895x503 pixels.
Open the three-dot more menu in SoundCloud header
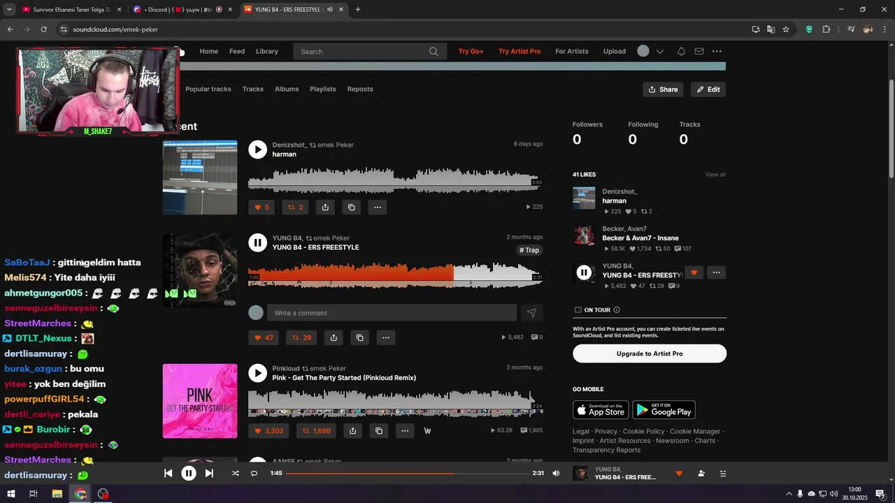(x=717, y=51)
